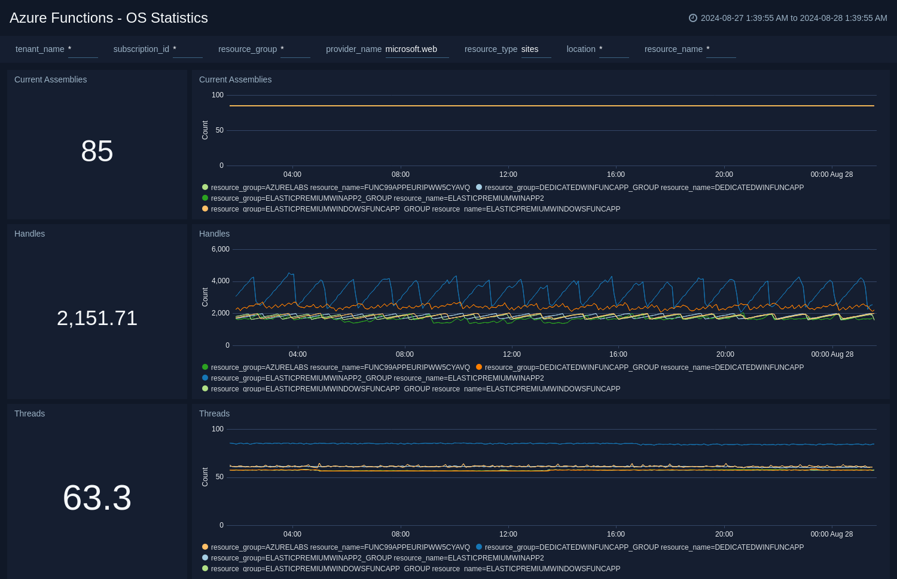Click the flat yellow line in Current Assemblies chart
Screen dimensions: 897x579
552,106
